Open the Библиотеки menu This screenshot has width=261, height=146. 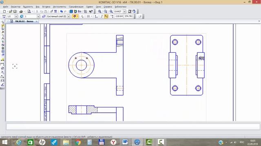click(x=121, y=7)
